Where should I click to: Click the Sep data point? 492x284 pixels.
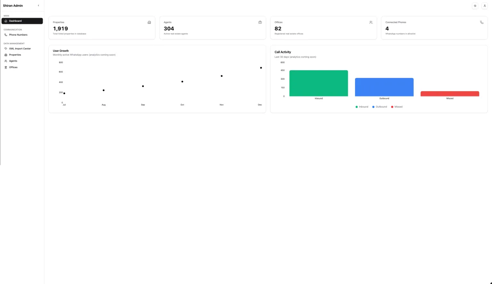click(143, 86)
